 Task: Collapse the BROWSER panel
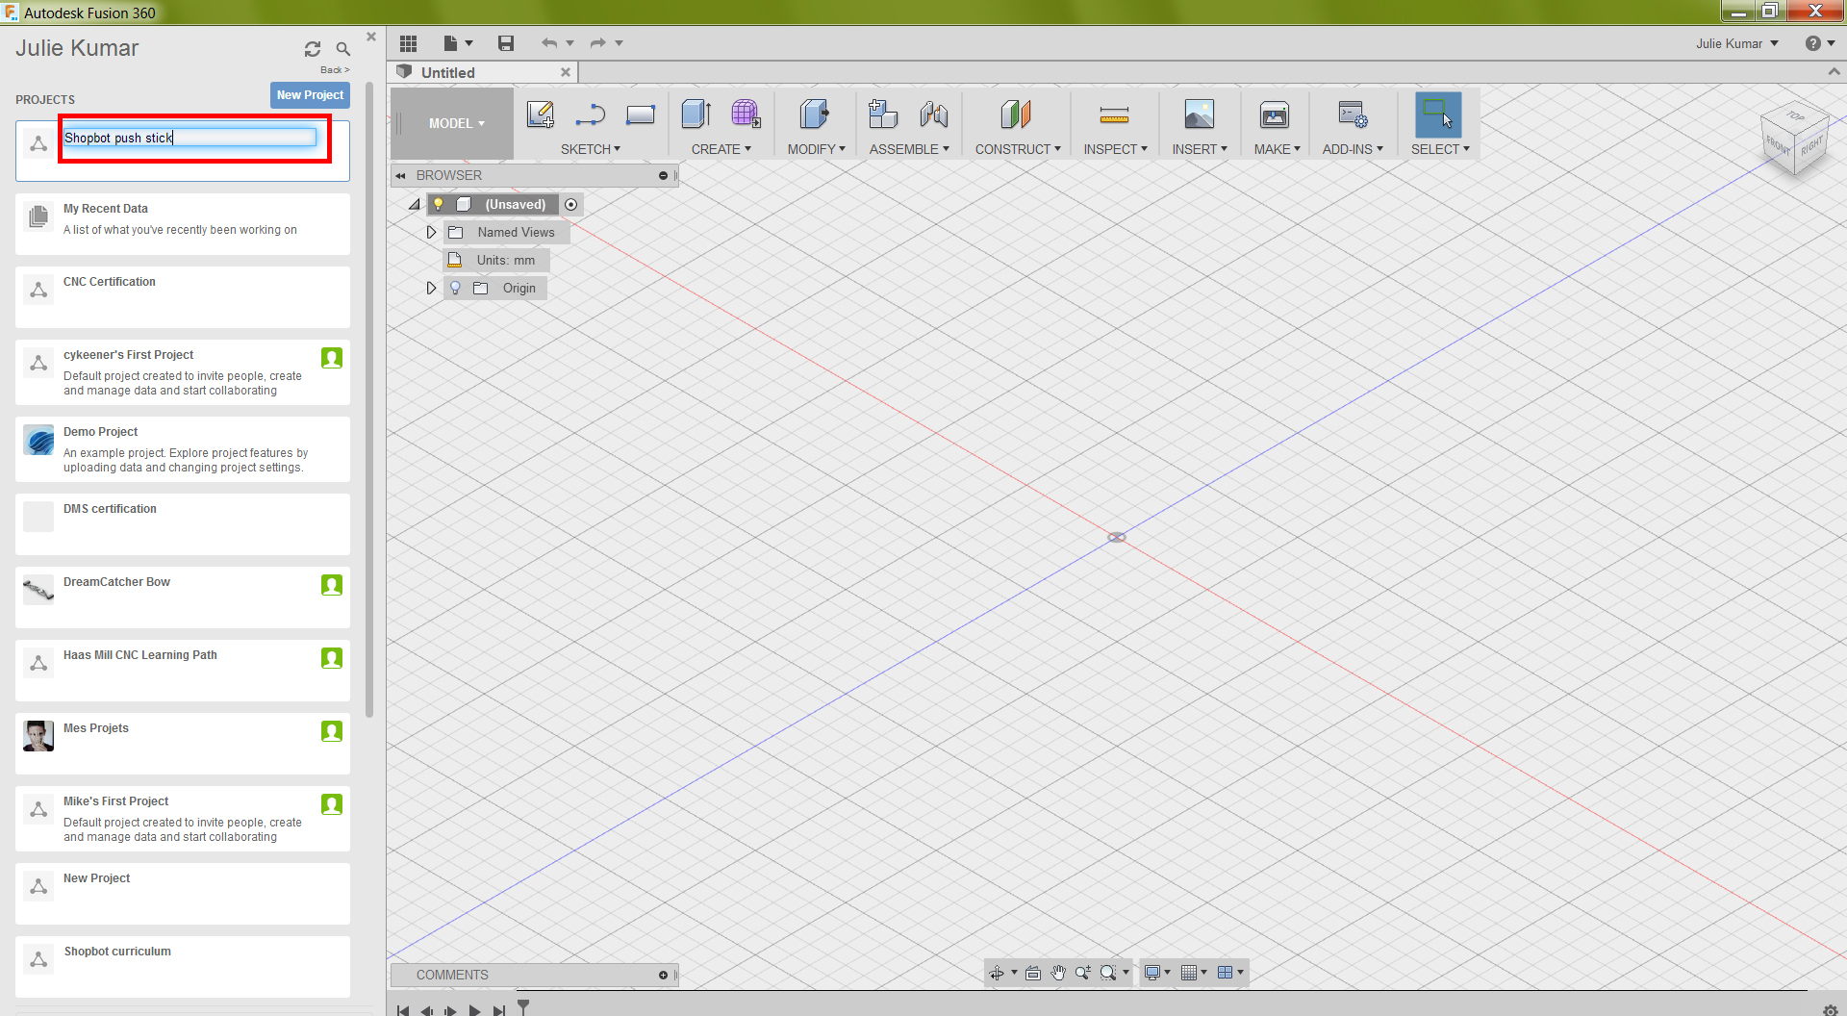(400, 176)
